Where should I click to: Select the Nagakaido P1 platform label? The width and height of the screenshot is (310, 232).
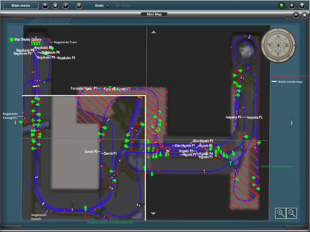(x=43, y=48)
